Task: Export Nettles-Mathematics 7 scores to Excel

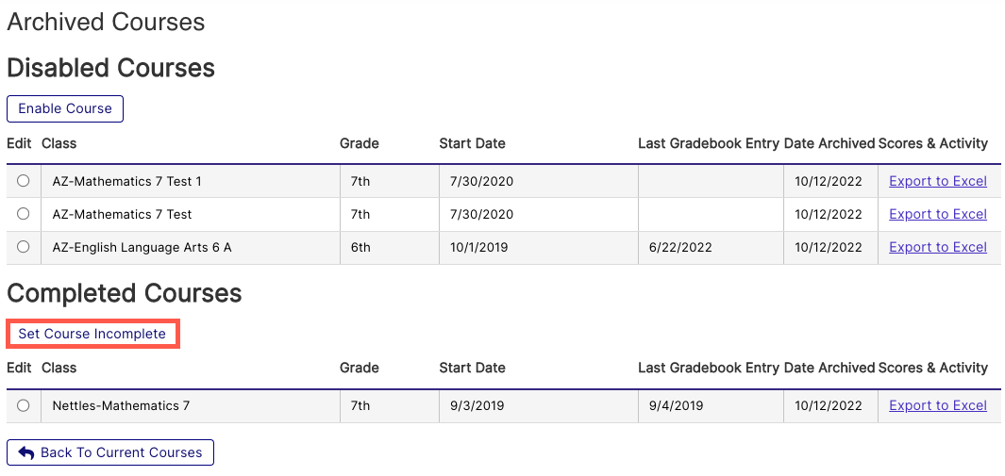Action: 937,405
